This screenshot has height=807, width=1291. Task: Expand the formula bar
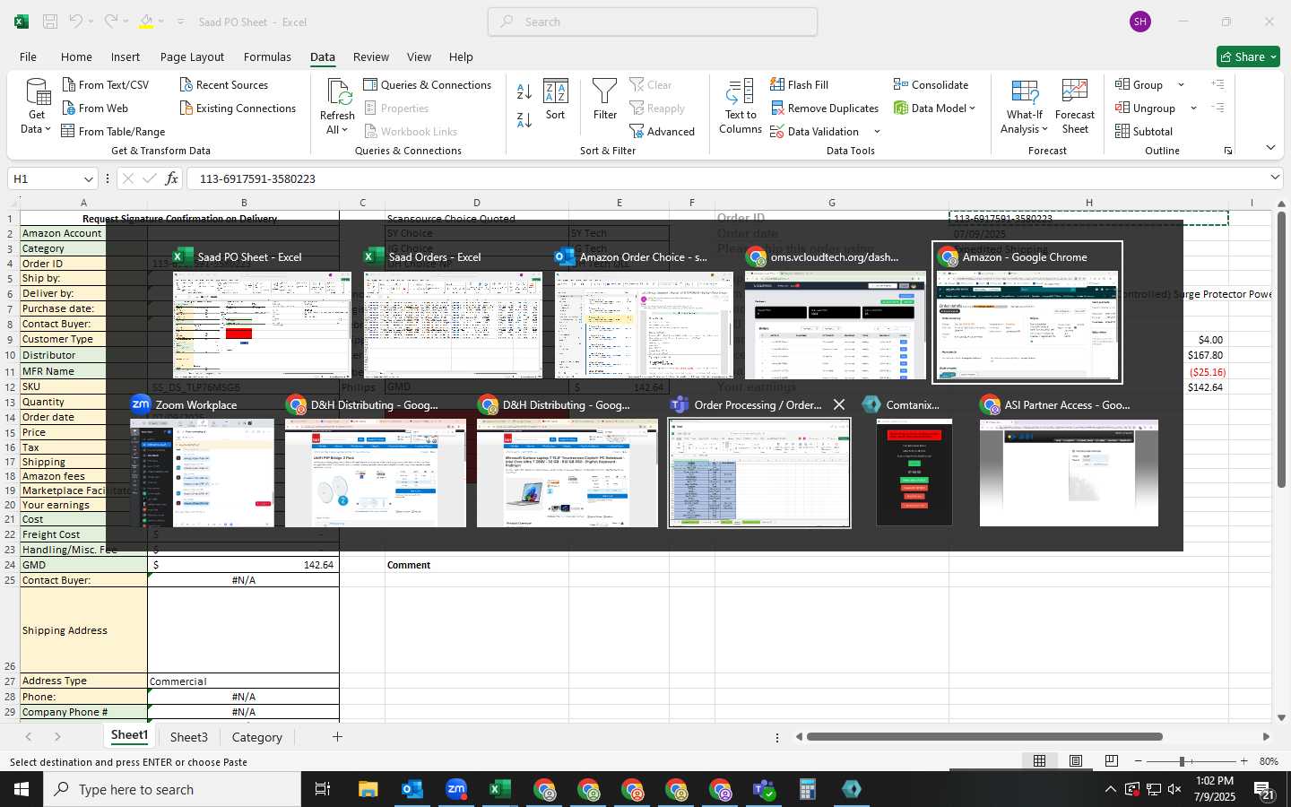1275,178
